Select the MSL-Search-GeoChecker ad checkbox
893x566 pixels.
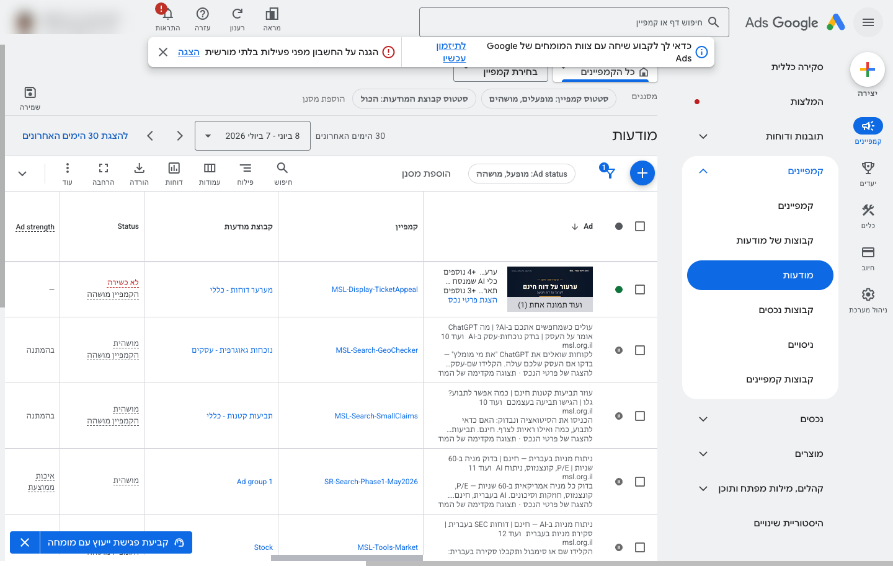click(640, 350)
